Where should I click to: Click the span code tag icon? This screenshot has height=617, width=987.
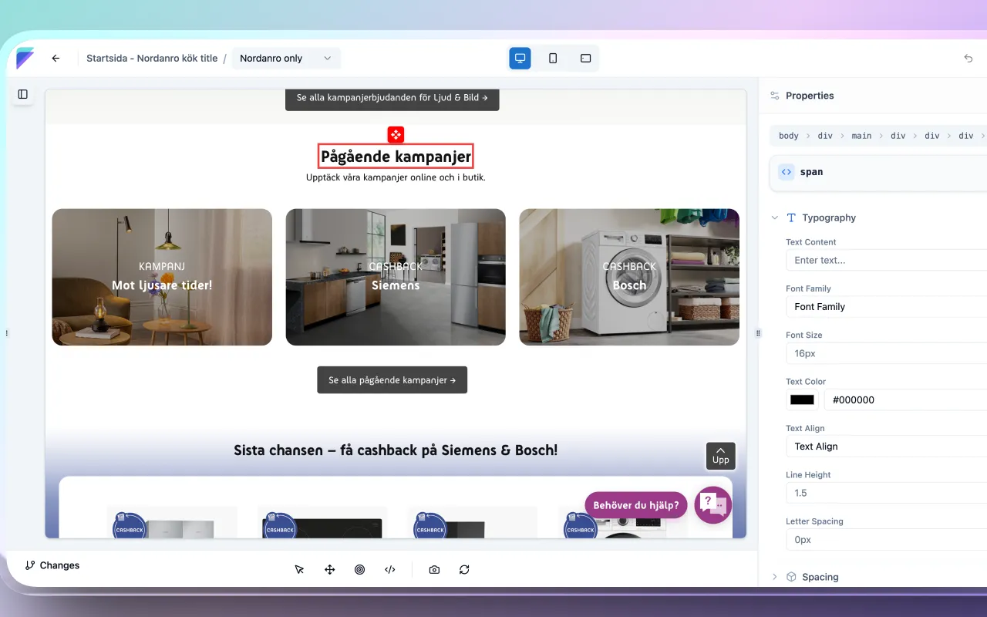click(787, 172)
